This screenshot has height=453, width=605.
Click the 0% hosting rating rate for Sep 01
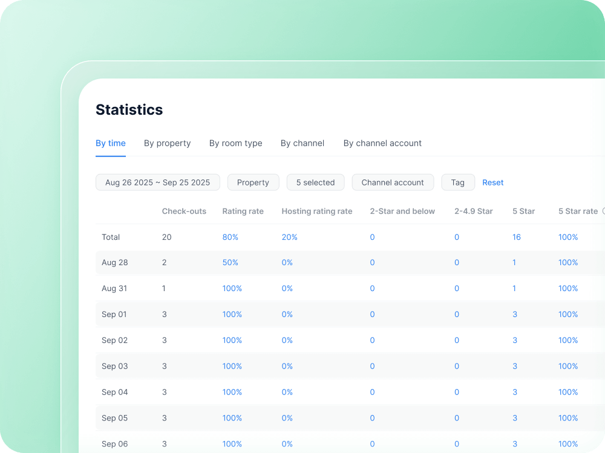coord(287,314)
